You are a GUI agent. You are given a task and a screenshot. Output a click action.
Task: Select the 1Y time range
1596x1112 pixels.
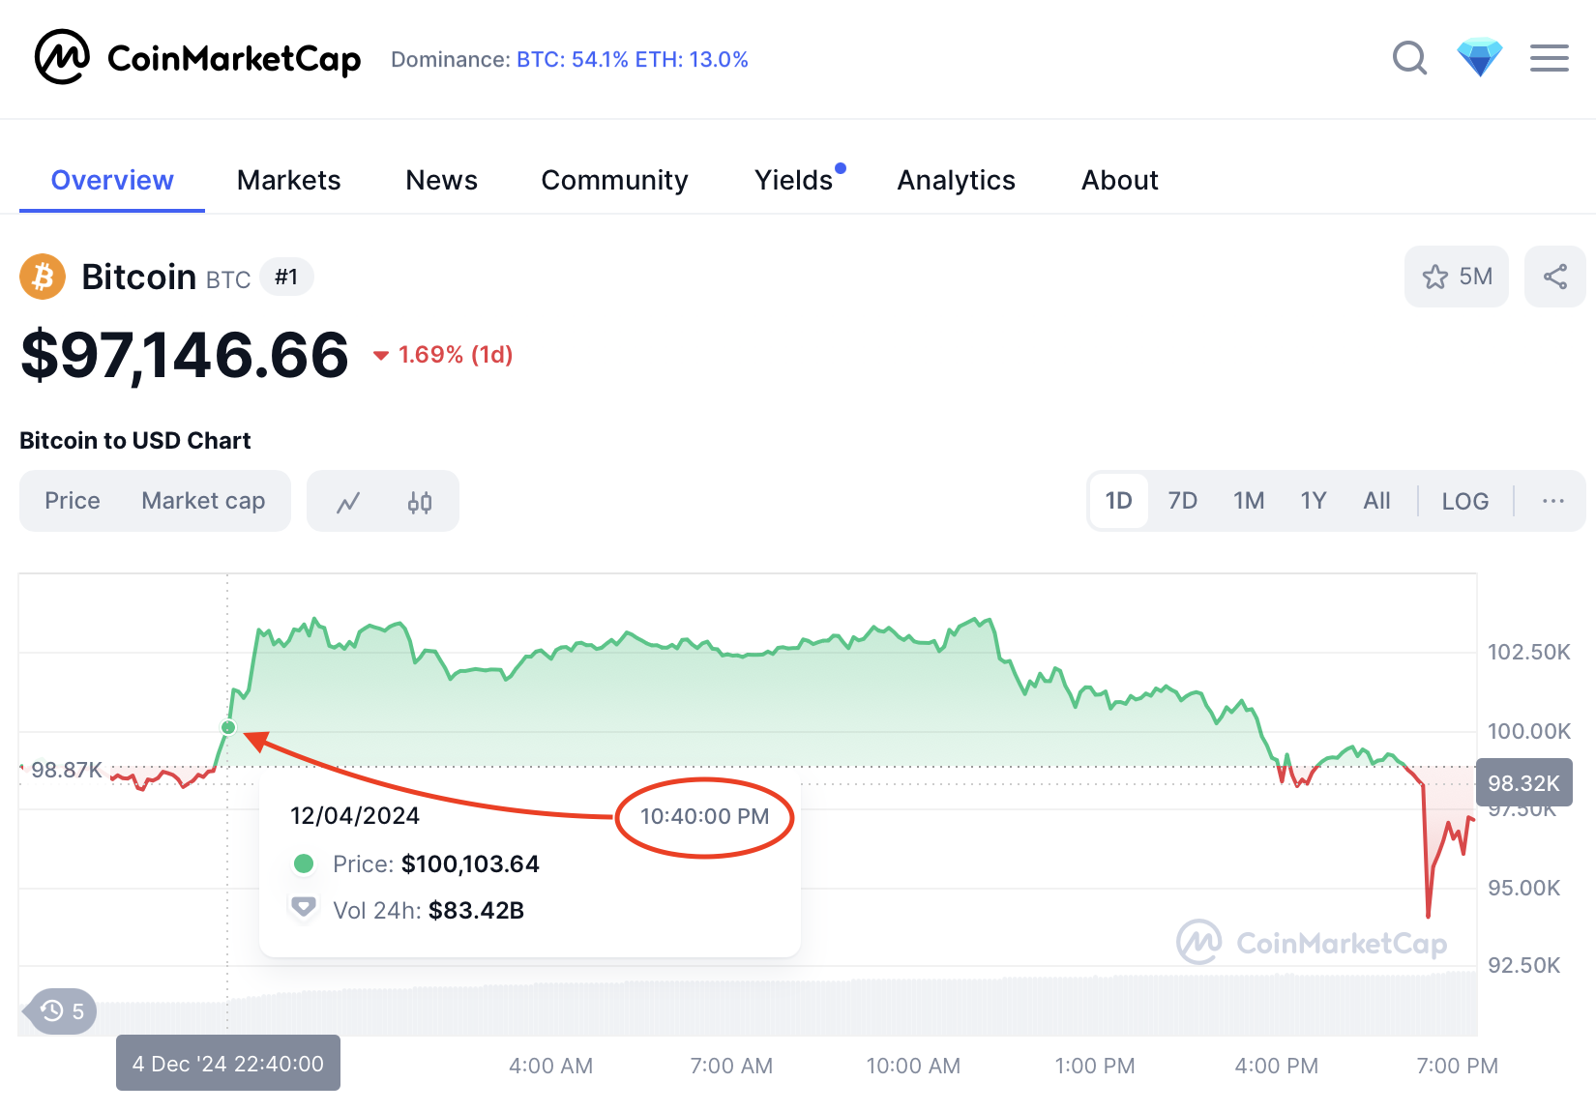tap(1314, 501)
